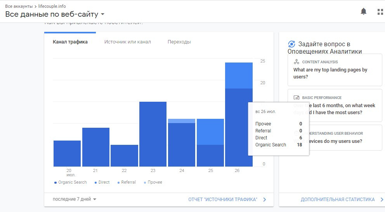
Task: Toggle Organic Search legend item
Action: 71,182
